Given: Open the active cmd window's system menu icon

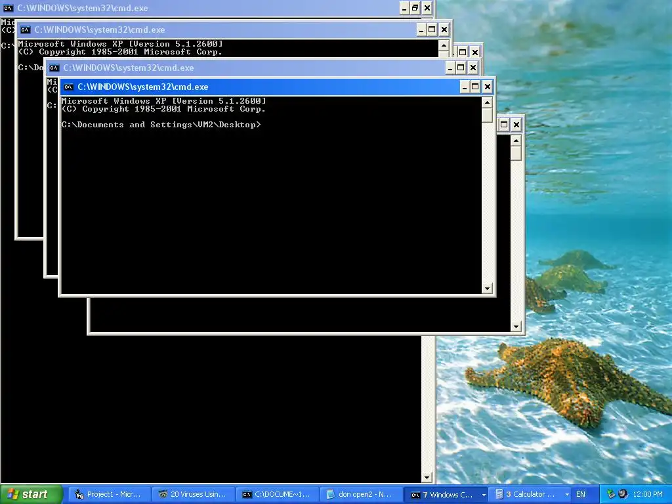Looking at the screenshot, I should click(68, 87).
